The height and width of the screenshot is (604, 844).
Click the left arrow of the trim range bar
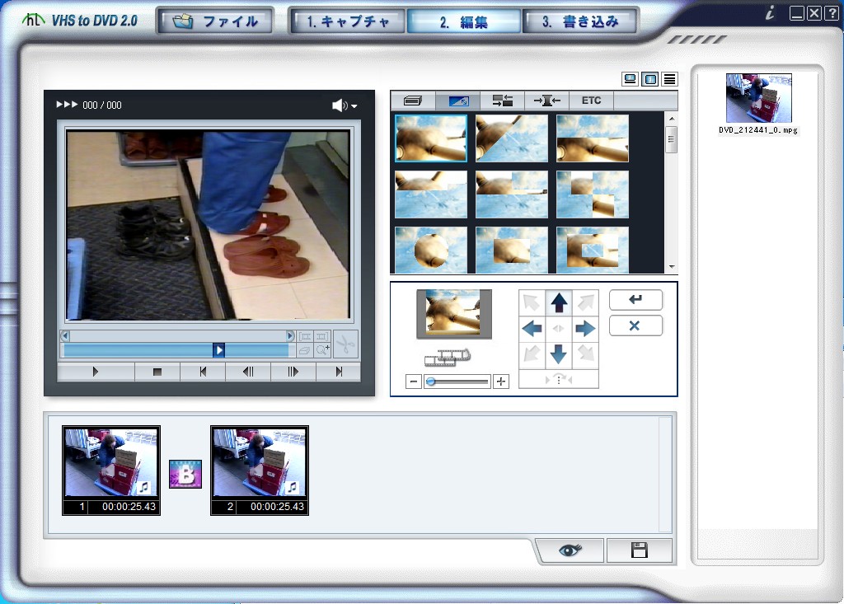65,336
